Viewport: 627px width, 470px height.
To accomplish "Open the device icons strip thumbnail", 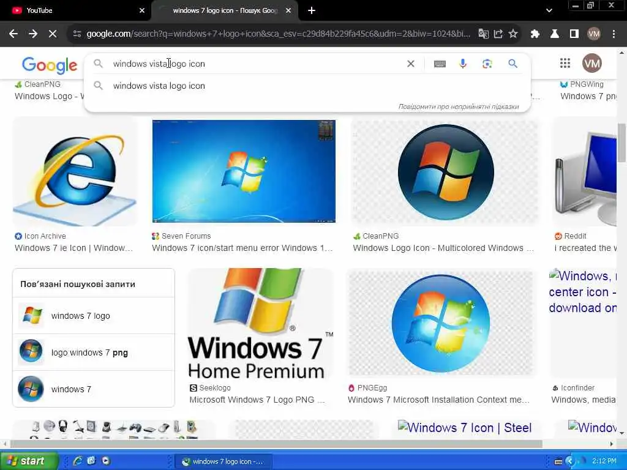I will (x=114, y=429).
